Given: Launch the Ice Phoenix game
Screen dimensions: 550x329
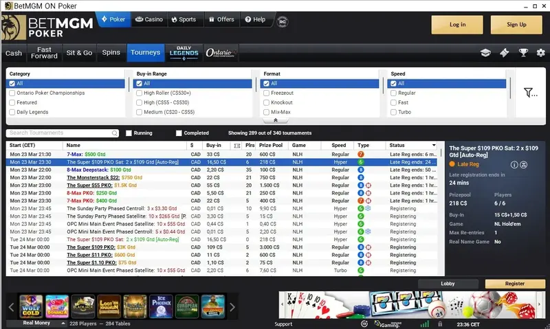Looking at the screenshot, I should coord(161,306).
